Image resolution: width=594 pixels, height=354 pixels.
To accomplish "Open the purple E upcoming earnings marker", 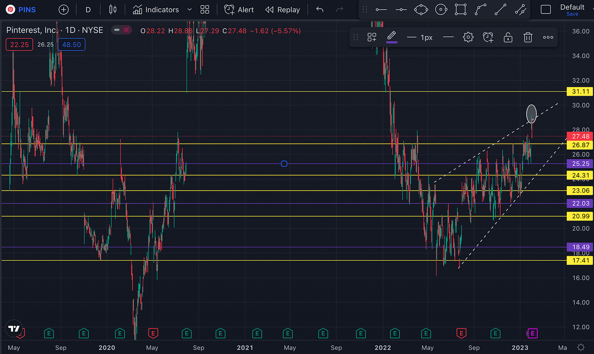I will click(532, 334).
